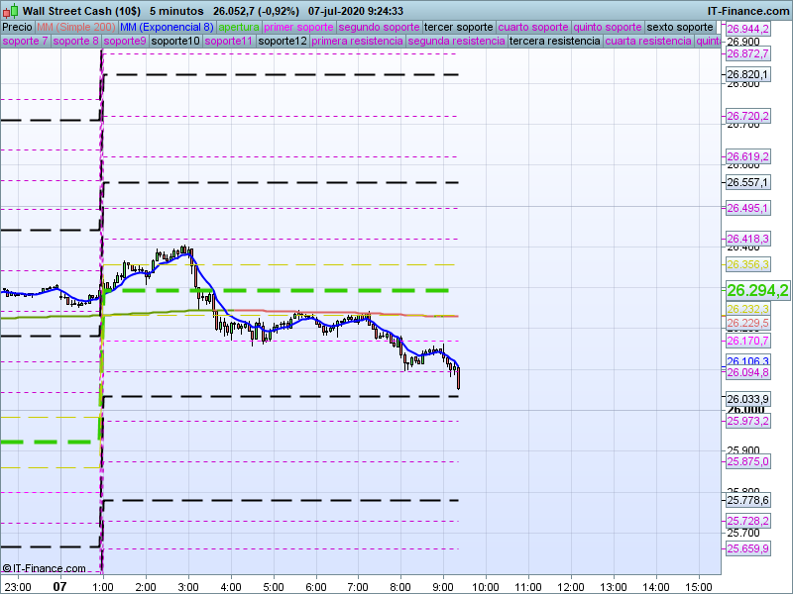Click the current price tag 26.294,2
The width and height of the screenshot is (793, 594).
pos(757,290)
